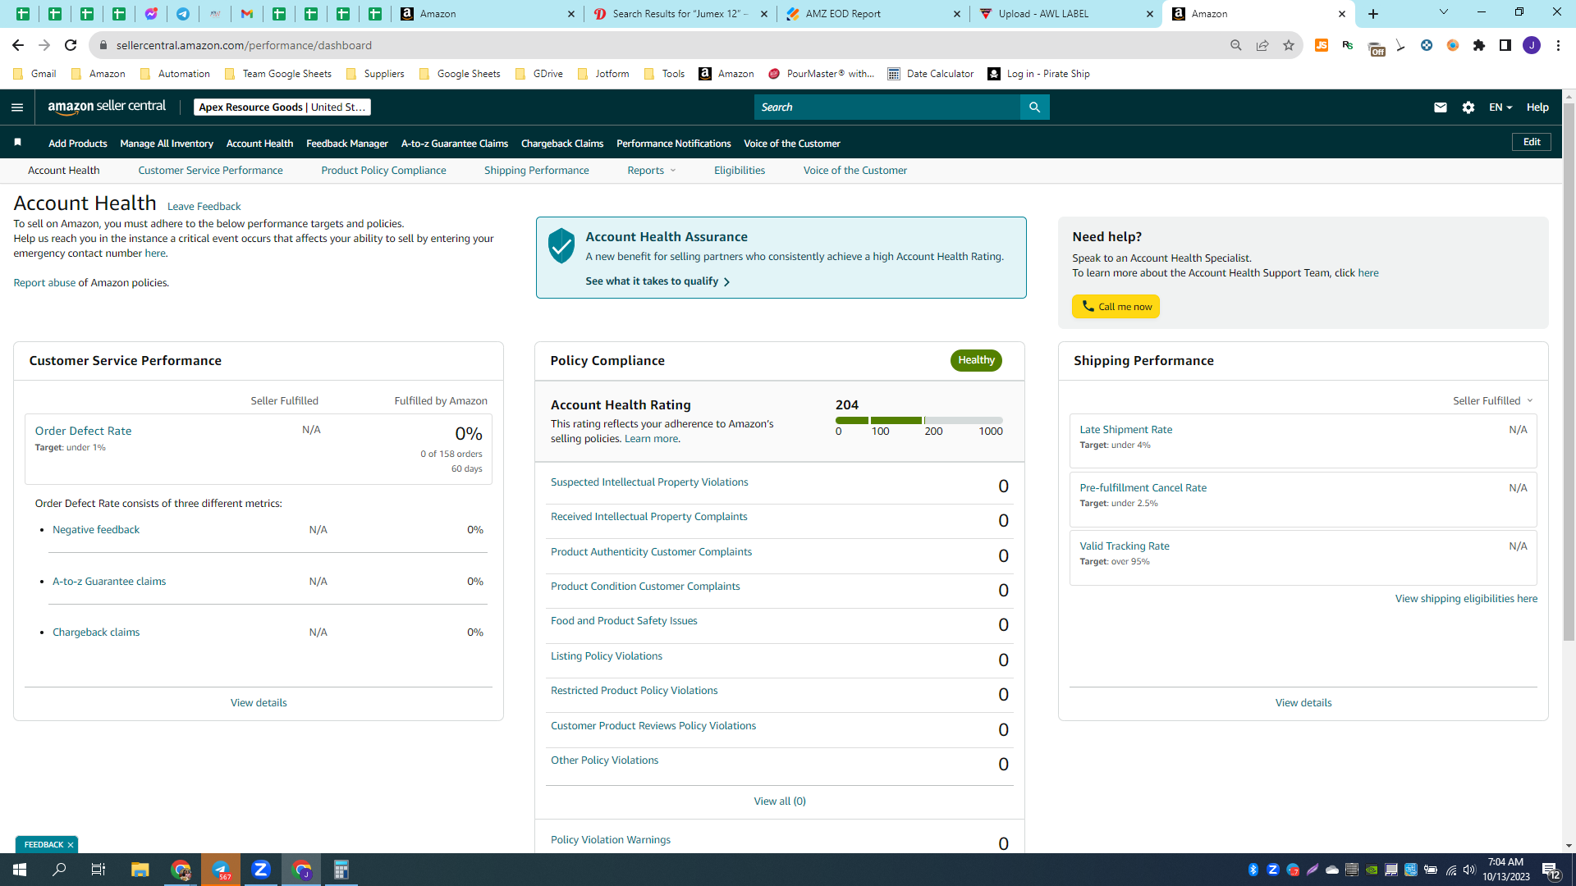The width and height of the screenshot is (1576, 886).
Task: Select Feedback Manager in nav bar
Action: click(347, 144)
